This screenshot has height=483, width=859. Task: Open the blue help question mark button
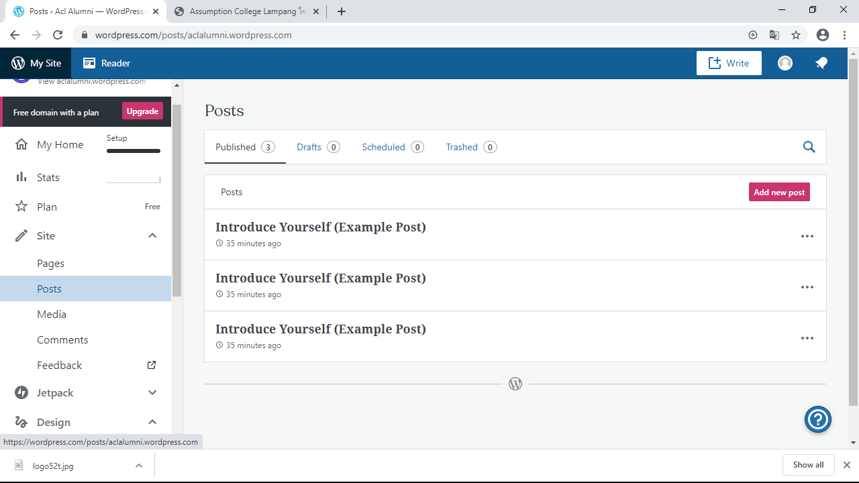click(x=817, y=420)
